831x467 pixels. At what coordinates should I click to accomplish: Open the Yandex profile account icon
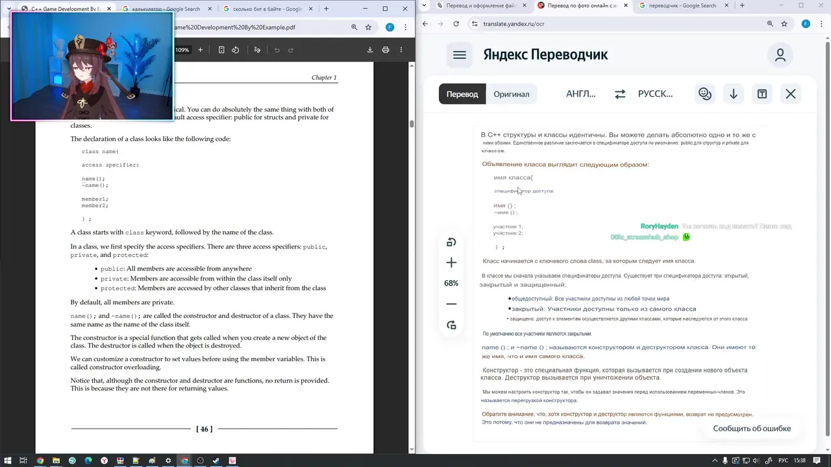pyautogui.click(x=780, y=55)
